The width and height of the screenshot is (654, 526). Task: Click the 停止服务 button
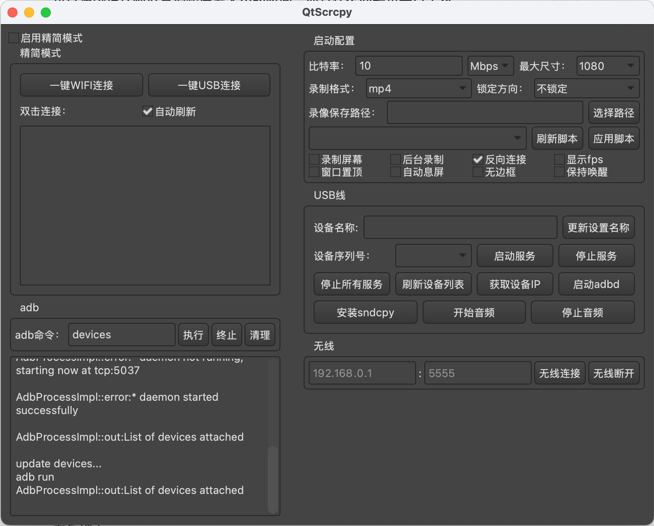[x=597, y=256]
